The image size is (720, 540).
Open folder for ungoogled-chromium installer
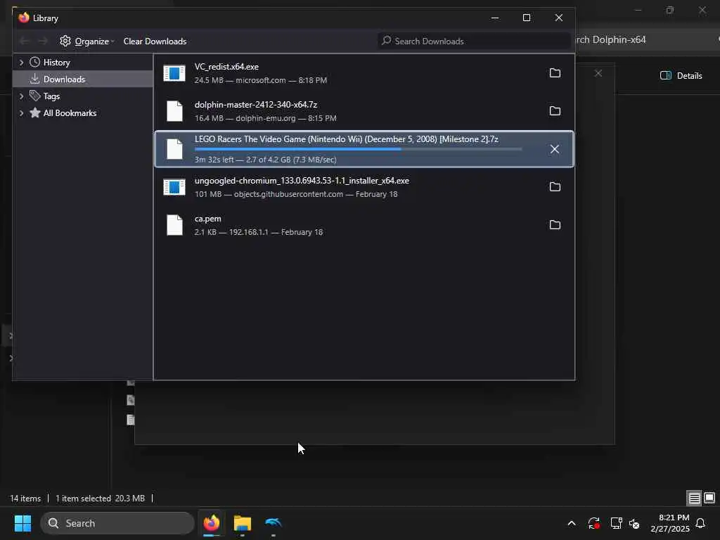click(555, 187)
